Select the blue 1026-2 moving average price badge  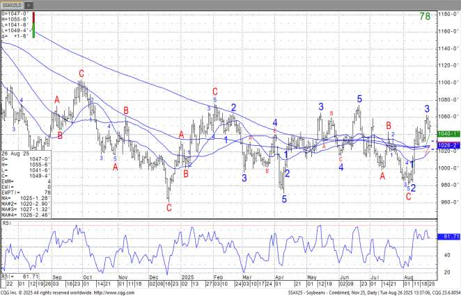pyautogui.click(x=448, y=145)
